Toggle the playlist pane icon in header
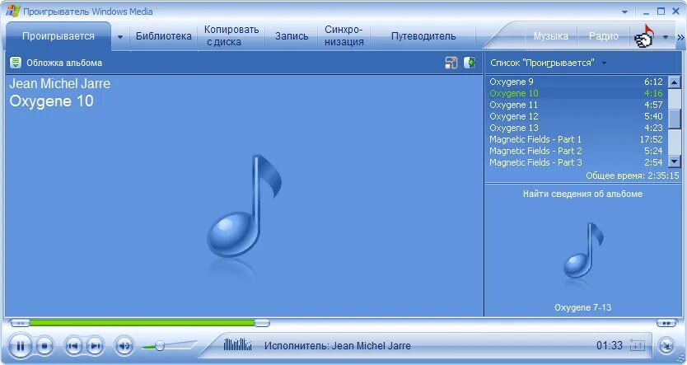Screen dimensions: 687x365 click(470, 63)
